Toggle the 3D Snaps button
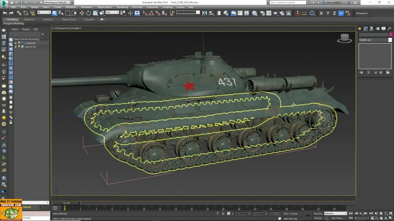 coord(145,13)
